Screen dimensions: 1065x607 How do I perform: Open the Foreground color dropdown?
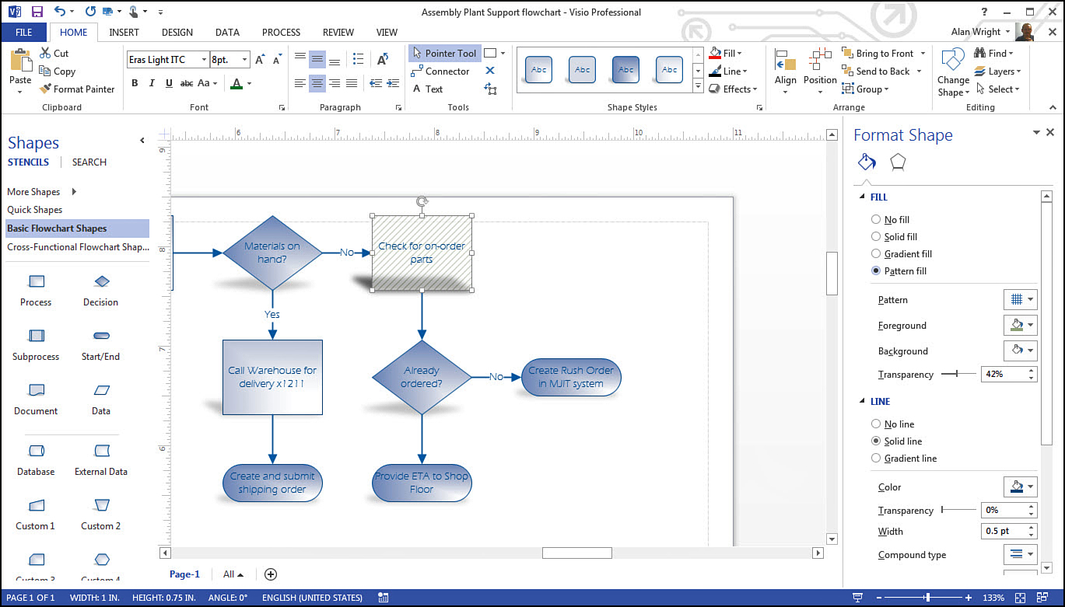pos(1021,325)
